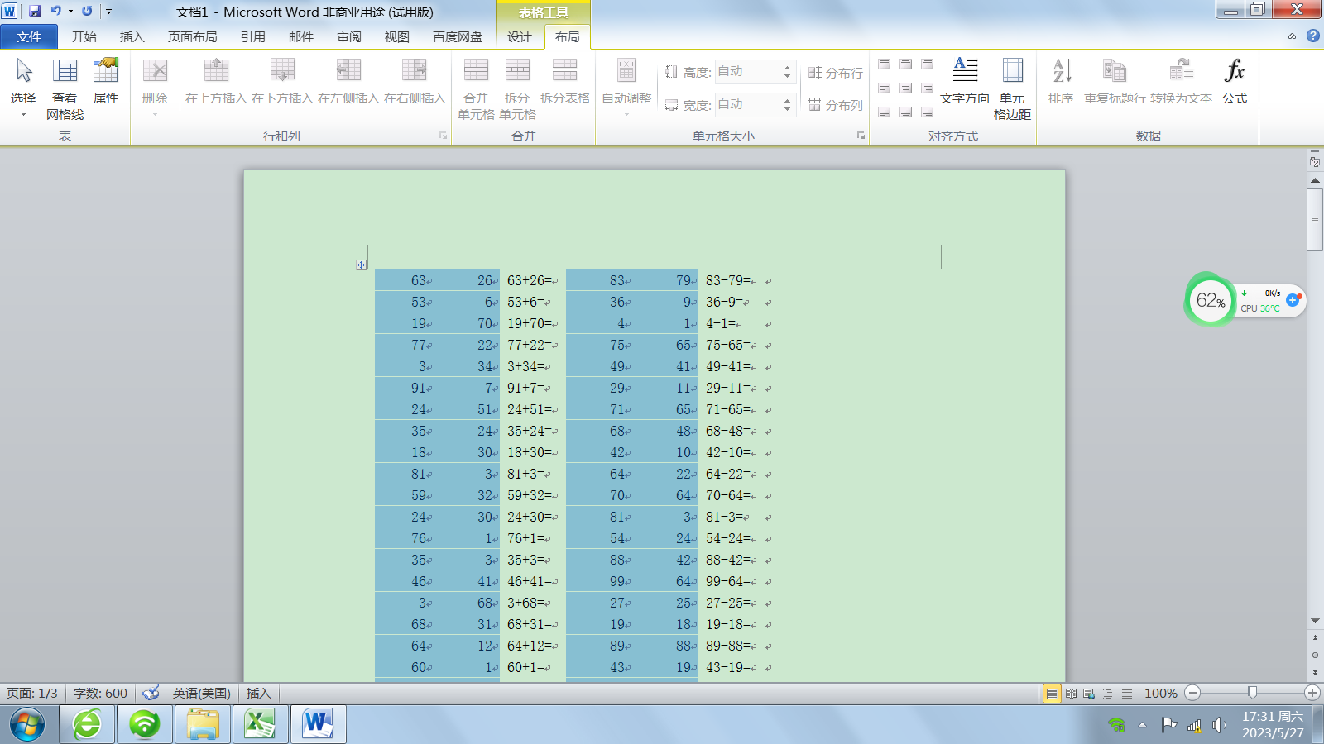Image resolution: width=1324 pixels, height=744 pixels.
Task: Insert row below with 在下方插入
Action: point(282,81)
